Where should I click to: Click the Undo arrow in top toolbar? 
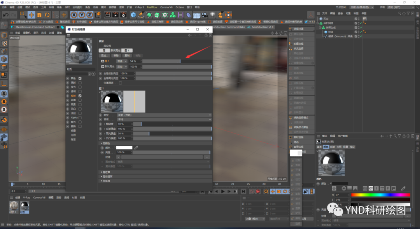coord(6,15)
